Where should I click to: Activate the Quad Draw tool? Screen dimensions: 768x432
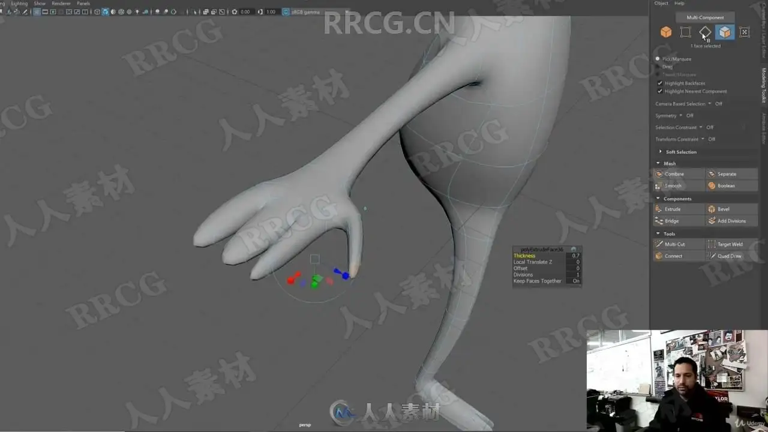coord(731,256)
